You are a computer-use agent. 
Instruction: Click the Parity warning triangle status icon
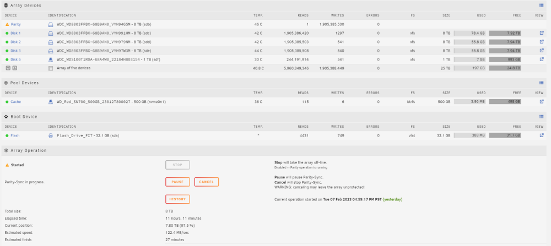[x=7, y=25]
